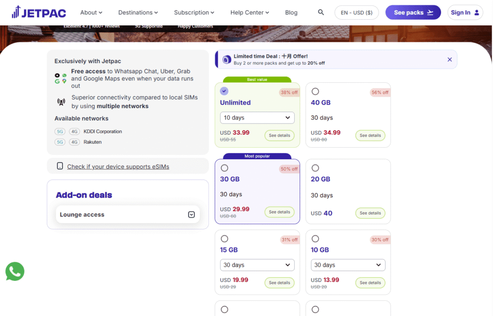
Task: Open the floating WhatsApp chat icon
Action: click(14, 272)
